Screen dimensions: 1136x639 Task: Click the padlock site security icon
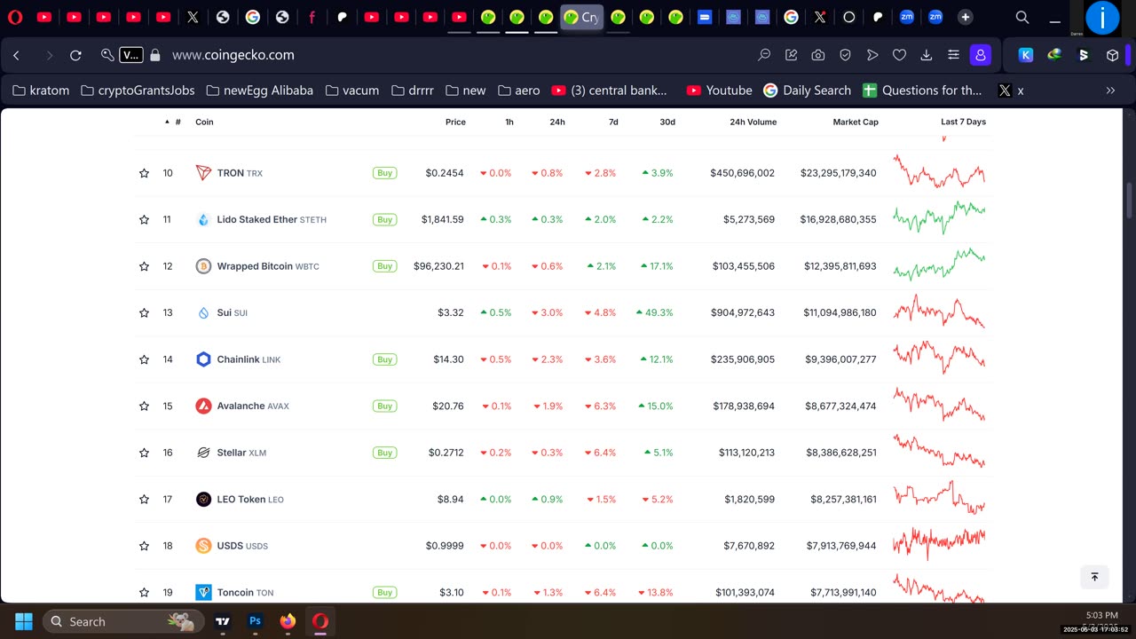click(155, 55)
